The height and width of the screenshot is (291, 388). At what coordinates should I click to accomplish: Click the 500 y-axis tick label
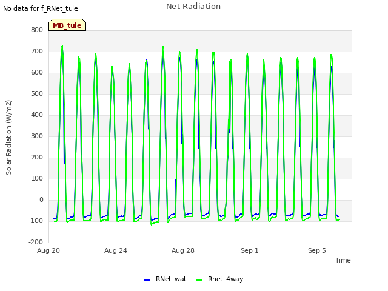click(37, 94)
